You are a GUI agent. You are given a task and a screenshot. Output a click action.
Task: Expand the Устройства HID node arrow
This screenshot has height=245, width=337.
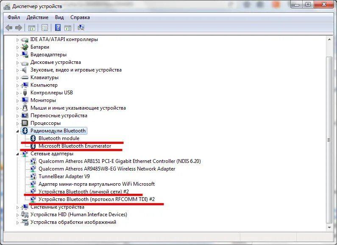click(x=18, y=215)
